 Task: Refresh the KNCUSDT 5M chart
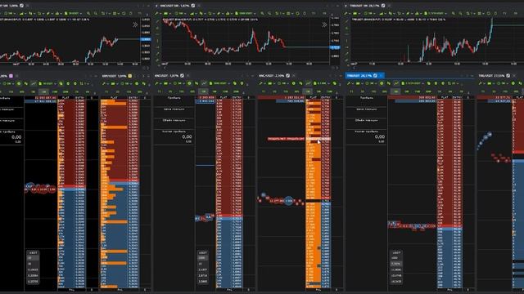[x=297, y=13]
